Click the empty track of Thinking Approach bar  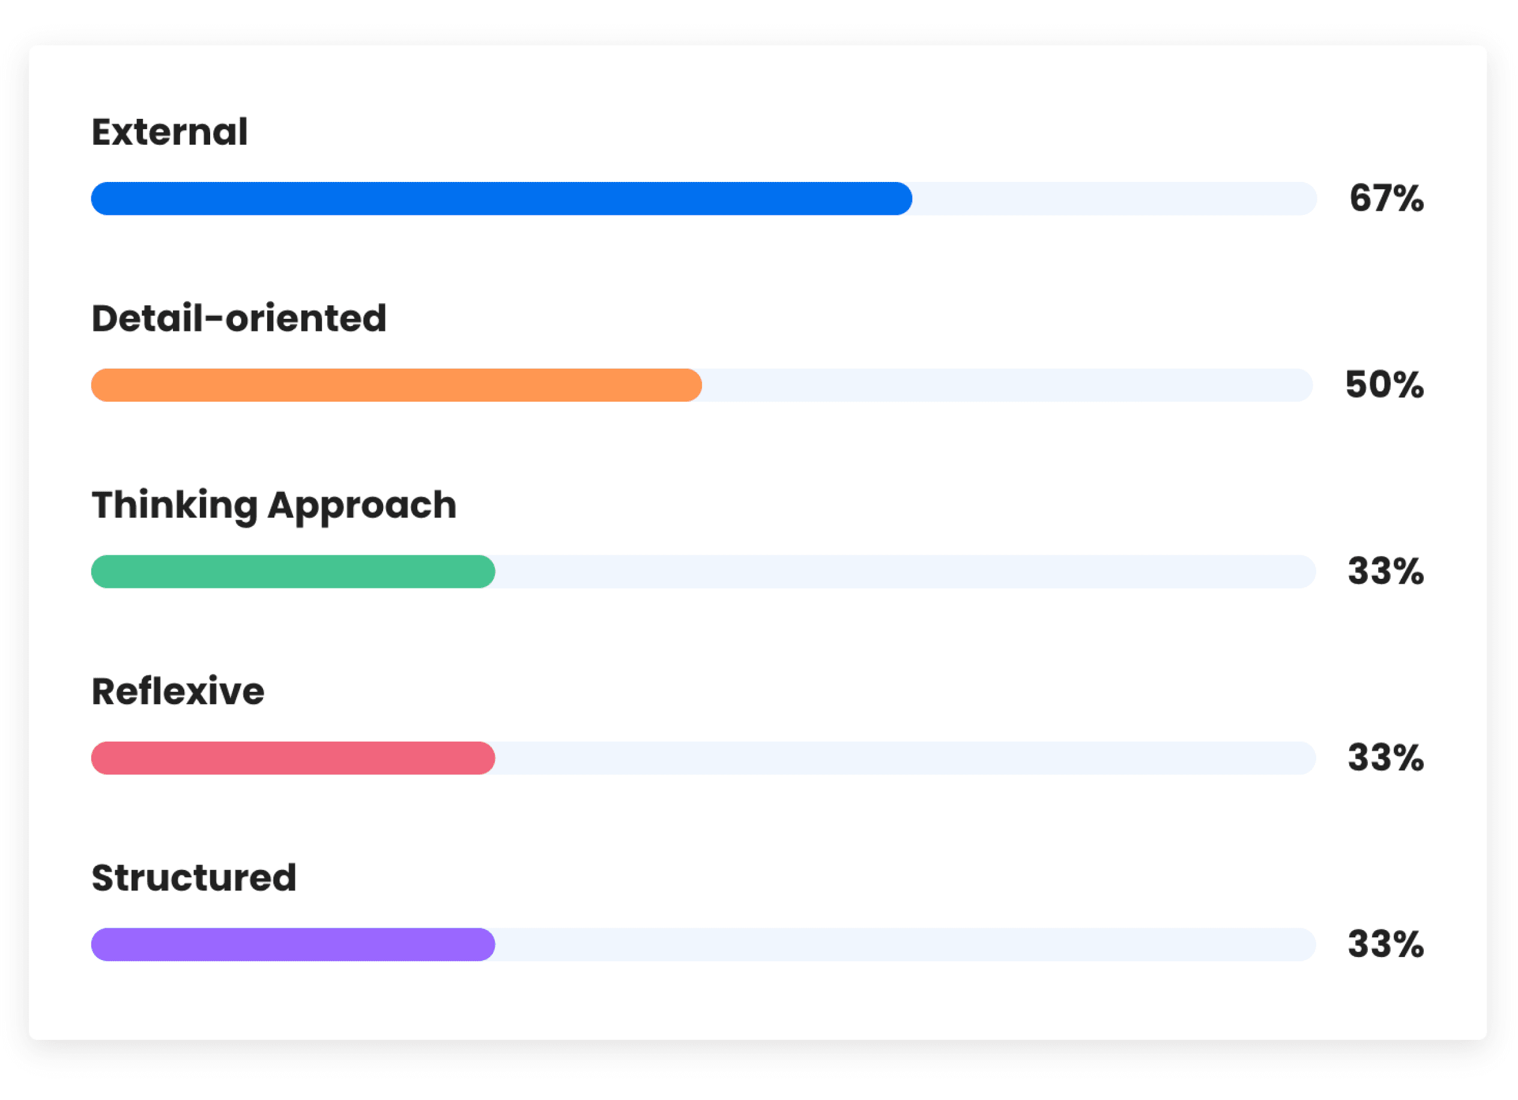click(x=906, y=572)
